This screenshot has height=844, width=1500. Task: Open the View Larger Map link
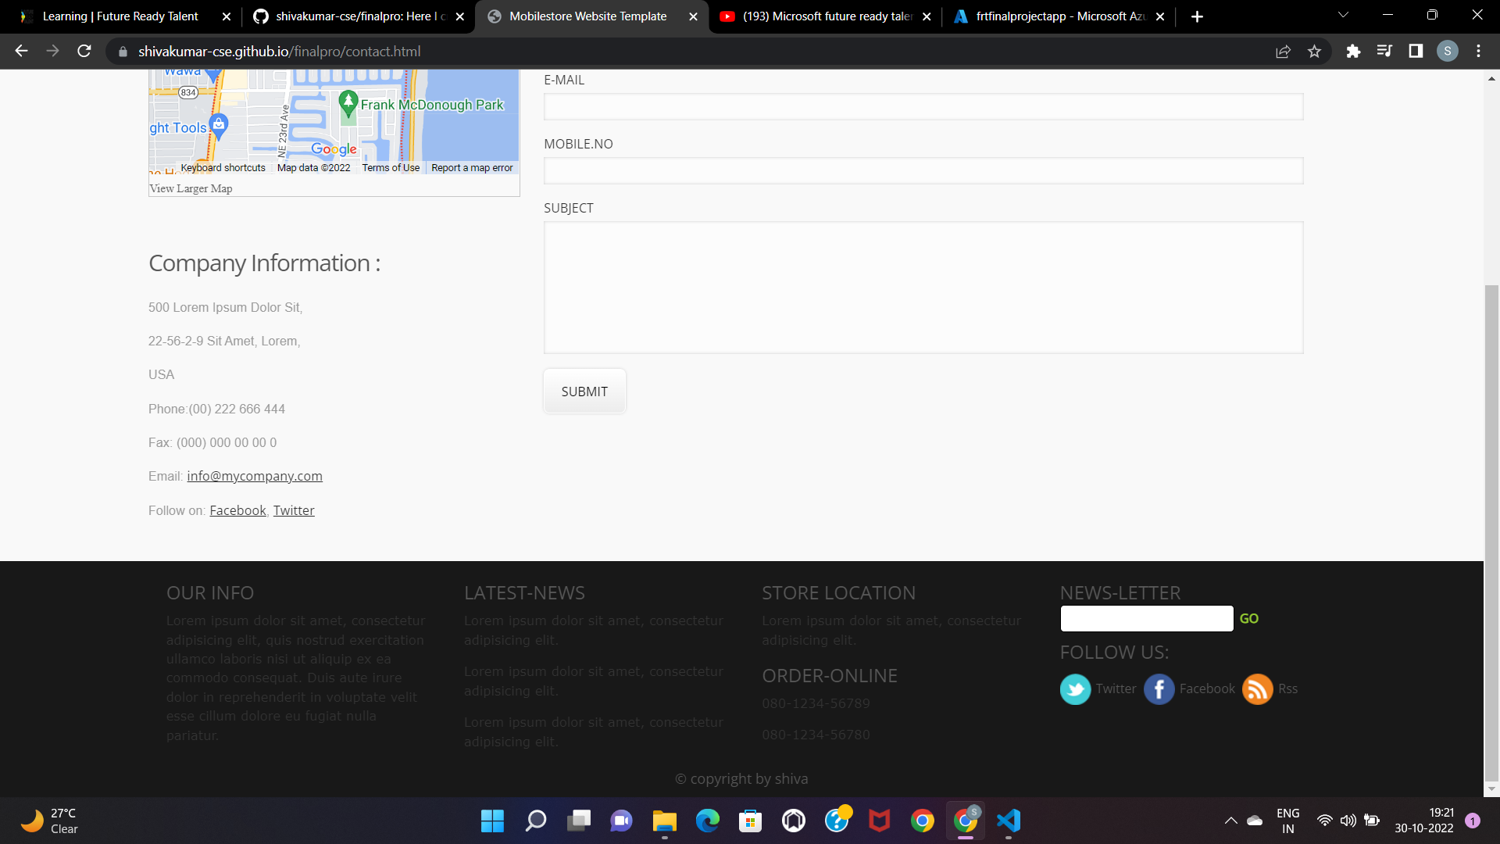[x=190, y=188]
